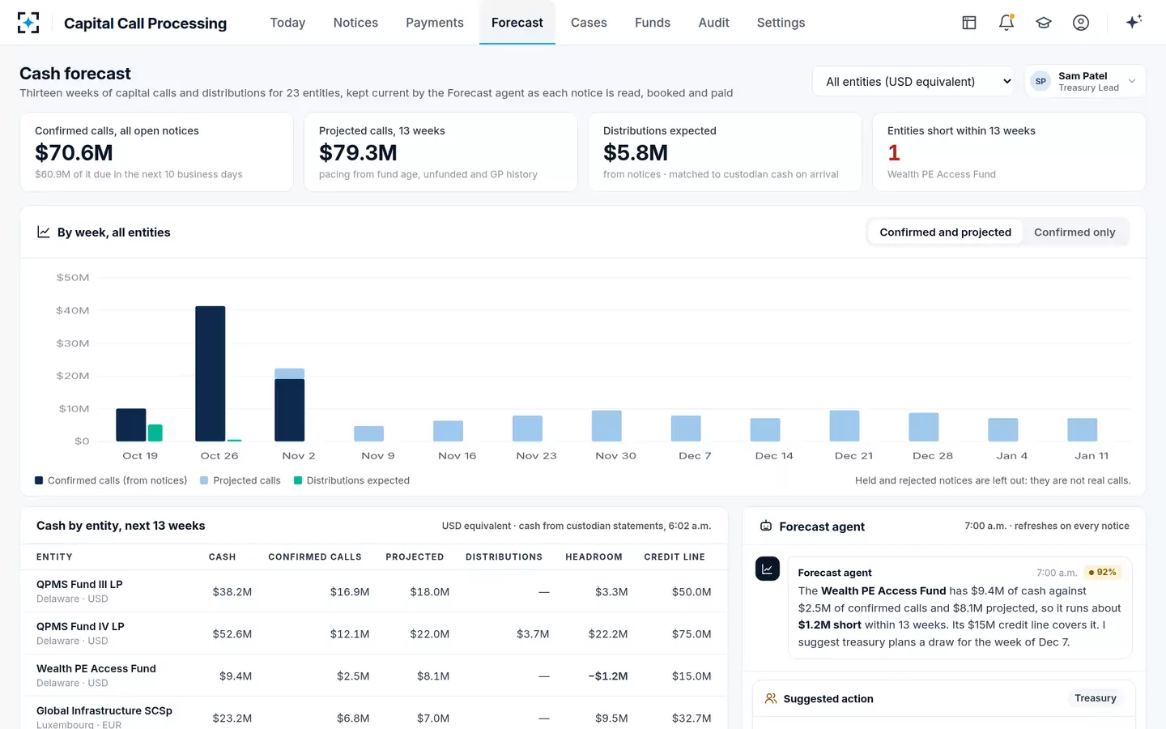Sort by Confirmed Calls column header

click(x=315, y=557)
